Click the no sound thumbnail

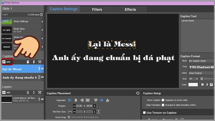(6, 38)
